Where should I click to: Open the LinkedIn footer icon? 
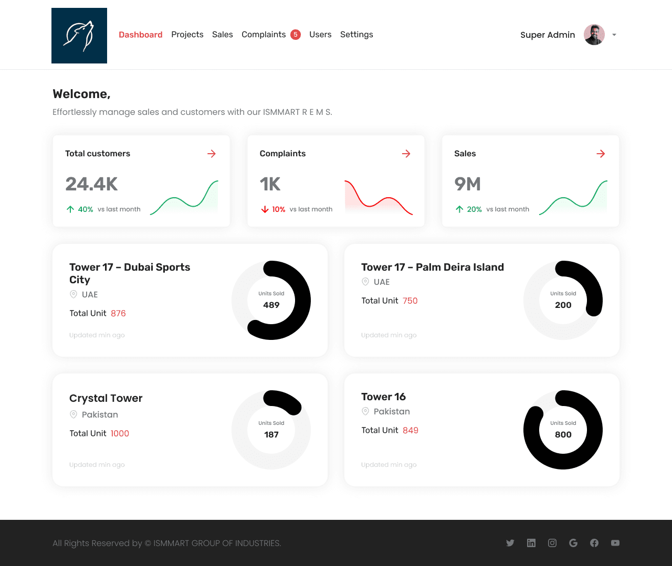[531, 543]
